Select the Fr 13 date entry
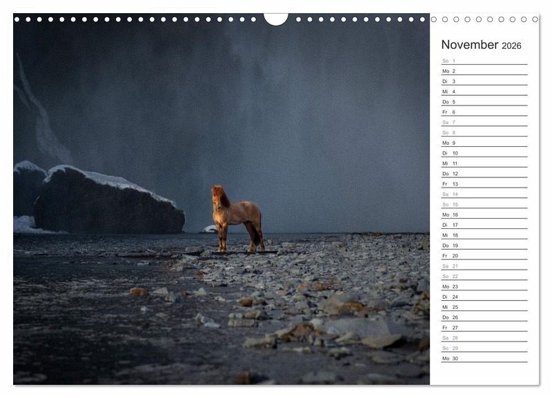 (484, 184)
